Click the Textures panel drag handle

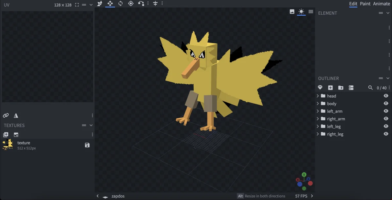pyautogui.click(x=84, y=125)
